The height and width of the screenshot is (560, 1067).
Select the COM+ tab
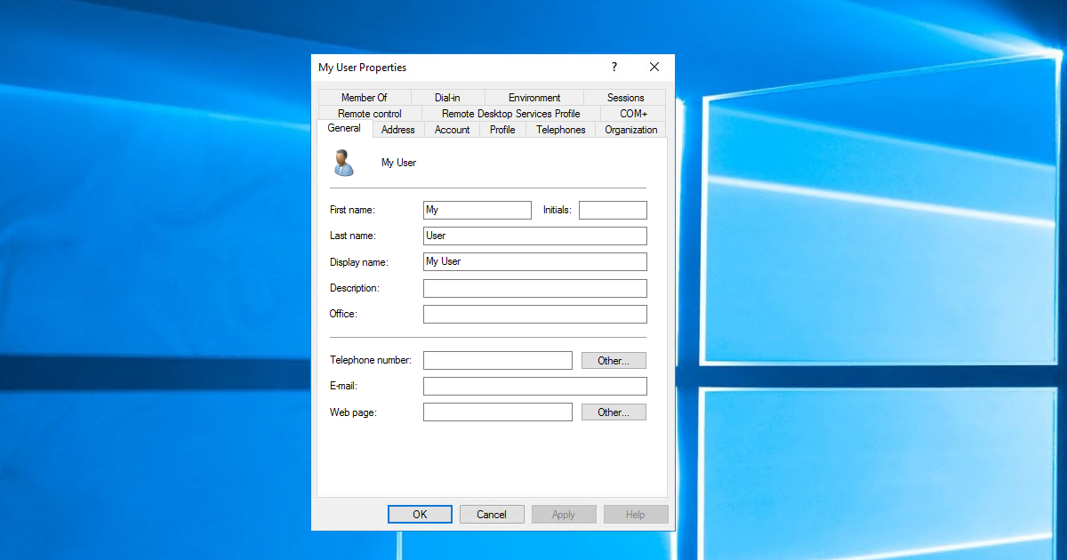(x=632, y=113)
